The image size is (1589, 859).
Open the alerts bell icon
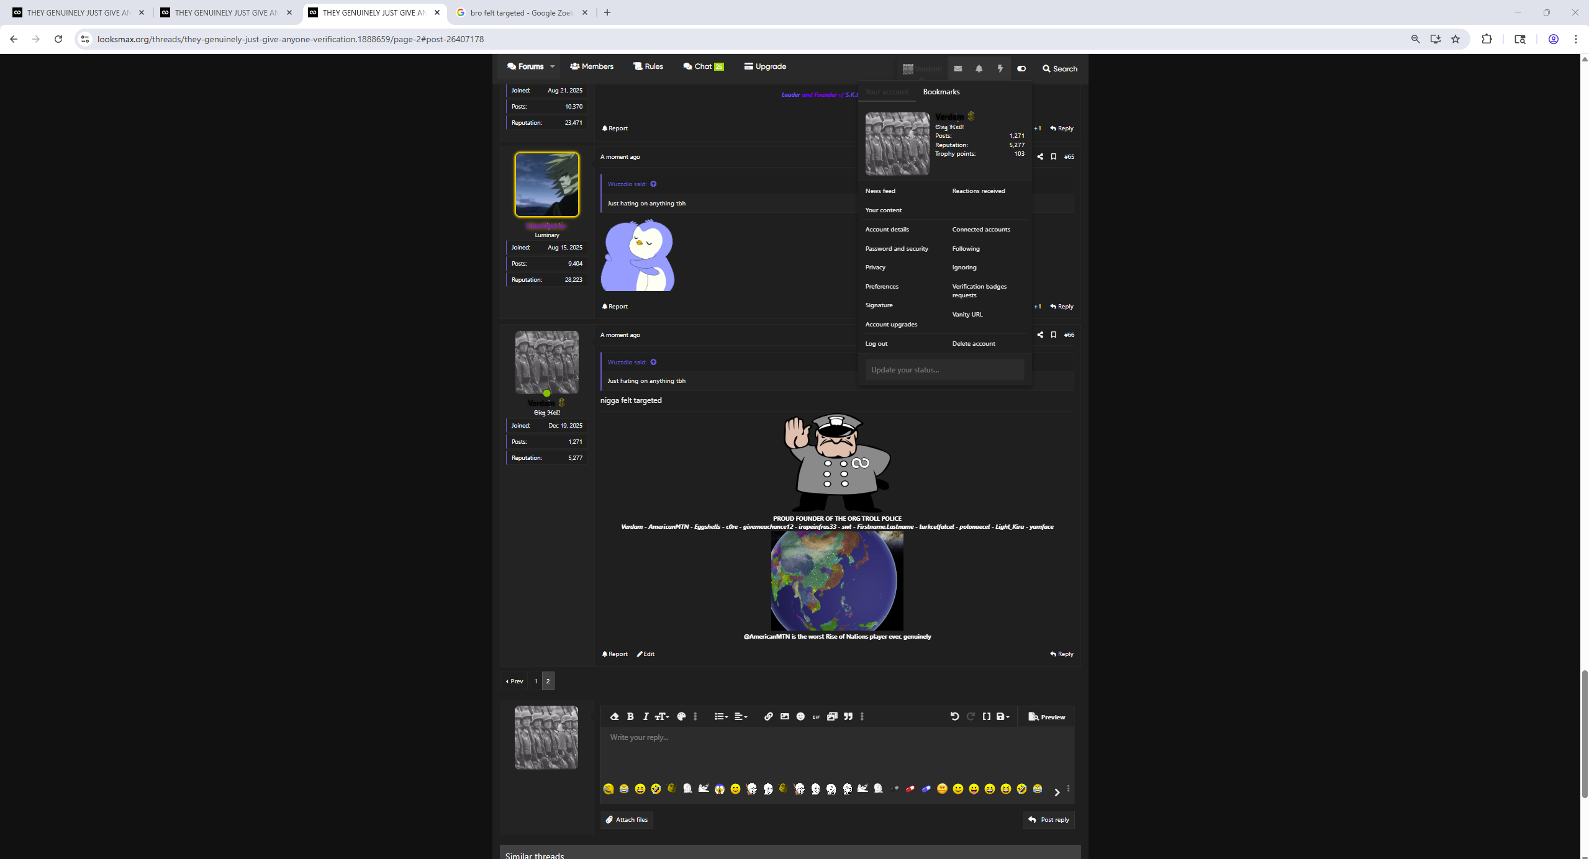click(x=979, y=68)
